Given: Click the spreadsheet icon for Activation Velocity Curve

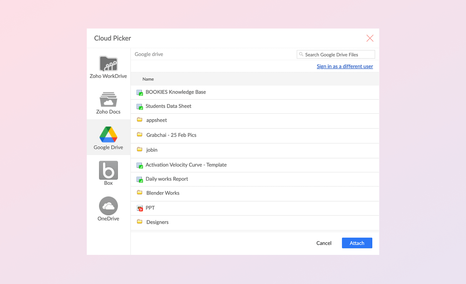Looking at the screenshot, I should click(140, 165).
